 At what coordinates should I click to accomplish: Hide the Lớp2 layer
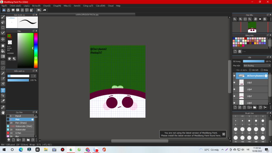coord(234,96)
